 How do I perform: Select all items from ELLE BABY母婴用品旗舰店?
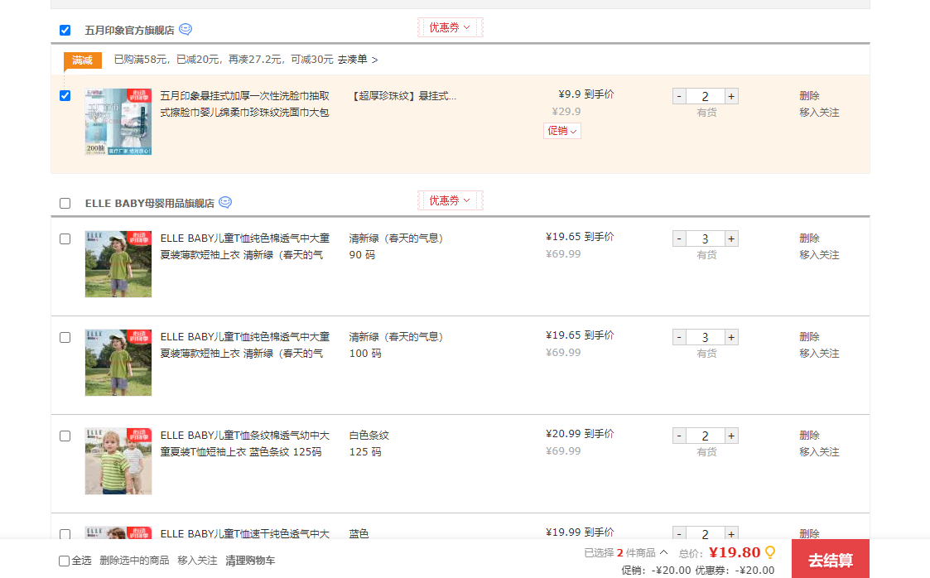(65, 204)
